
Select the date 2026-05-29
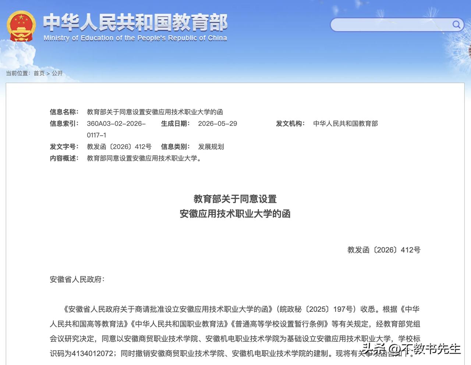point(217,124)
